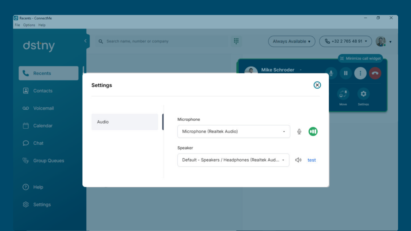This screenshot has width=411, height=231.
Task: Open more call options three-dot button
Action: tap(360, 73)
